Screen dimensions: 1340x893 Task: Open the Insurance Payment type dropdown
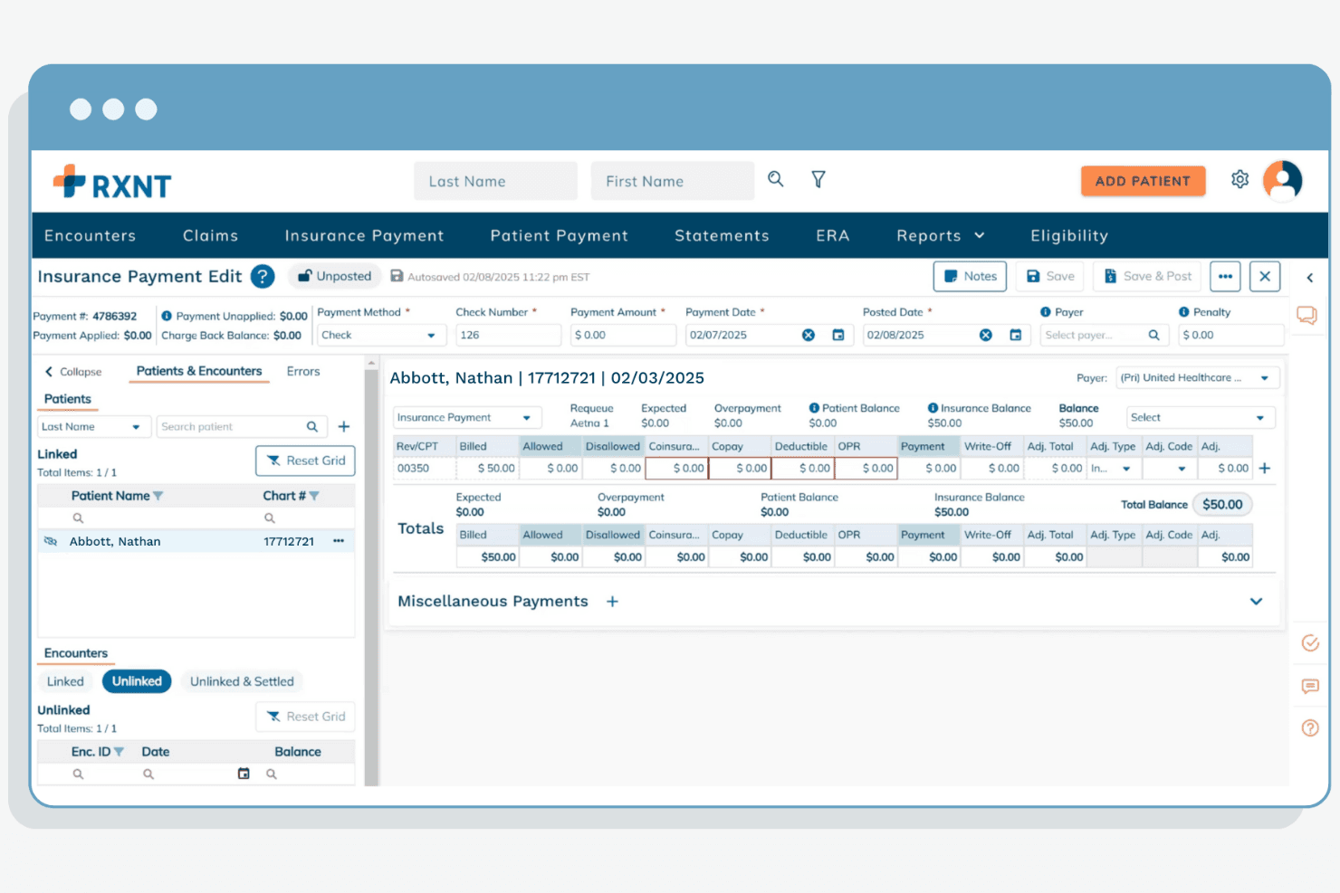(465, 417)
